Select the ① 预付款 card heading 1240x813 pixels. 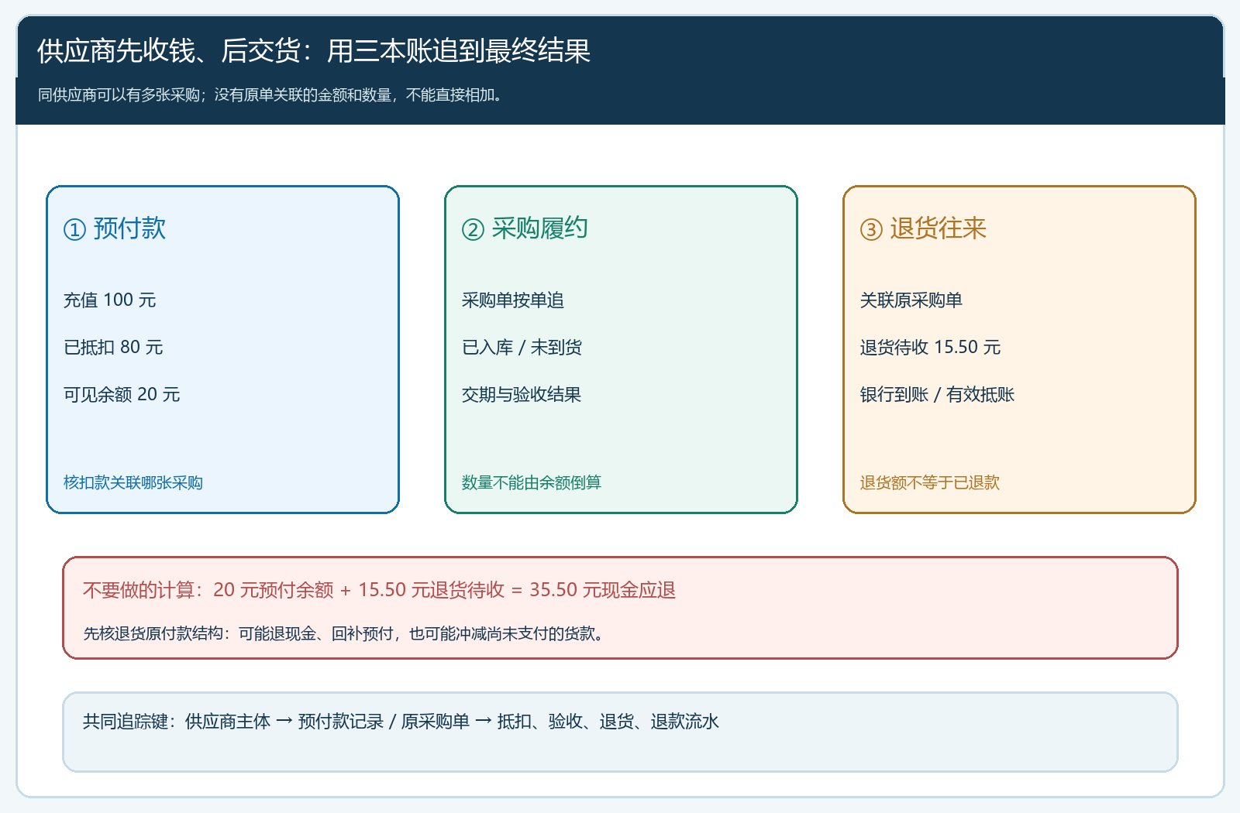(115, 228)
